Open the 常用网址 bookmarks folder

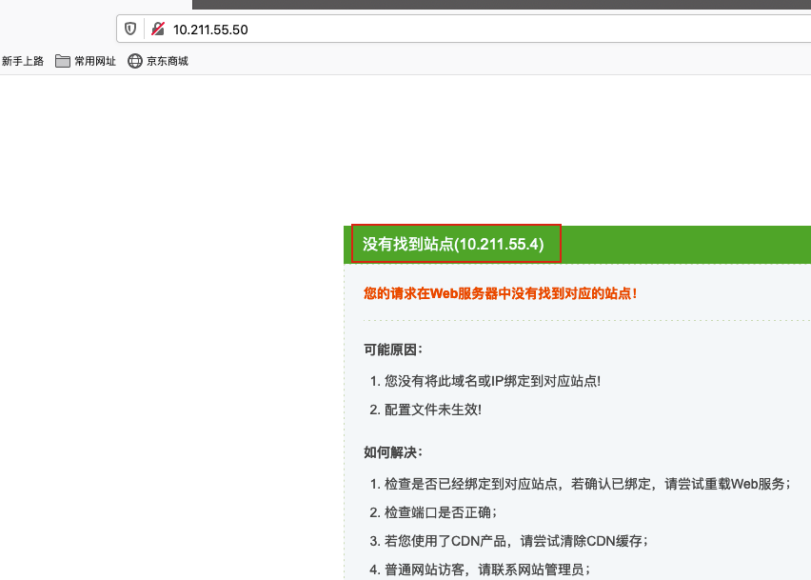[x=86, y=61]
